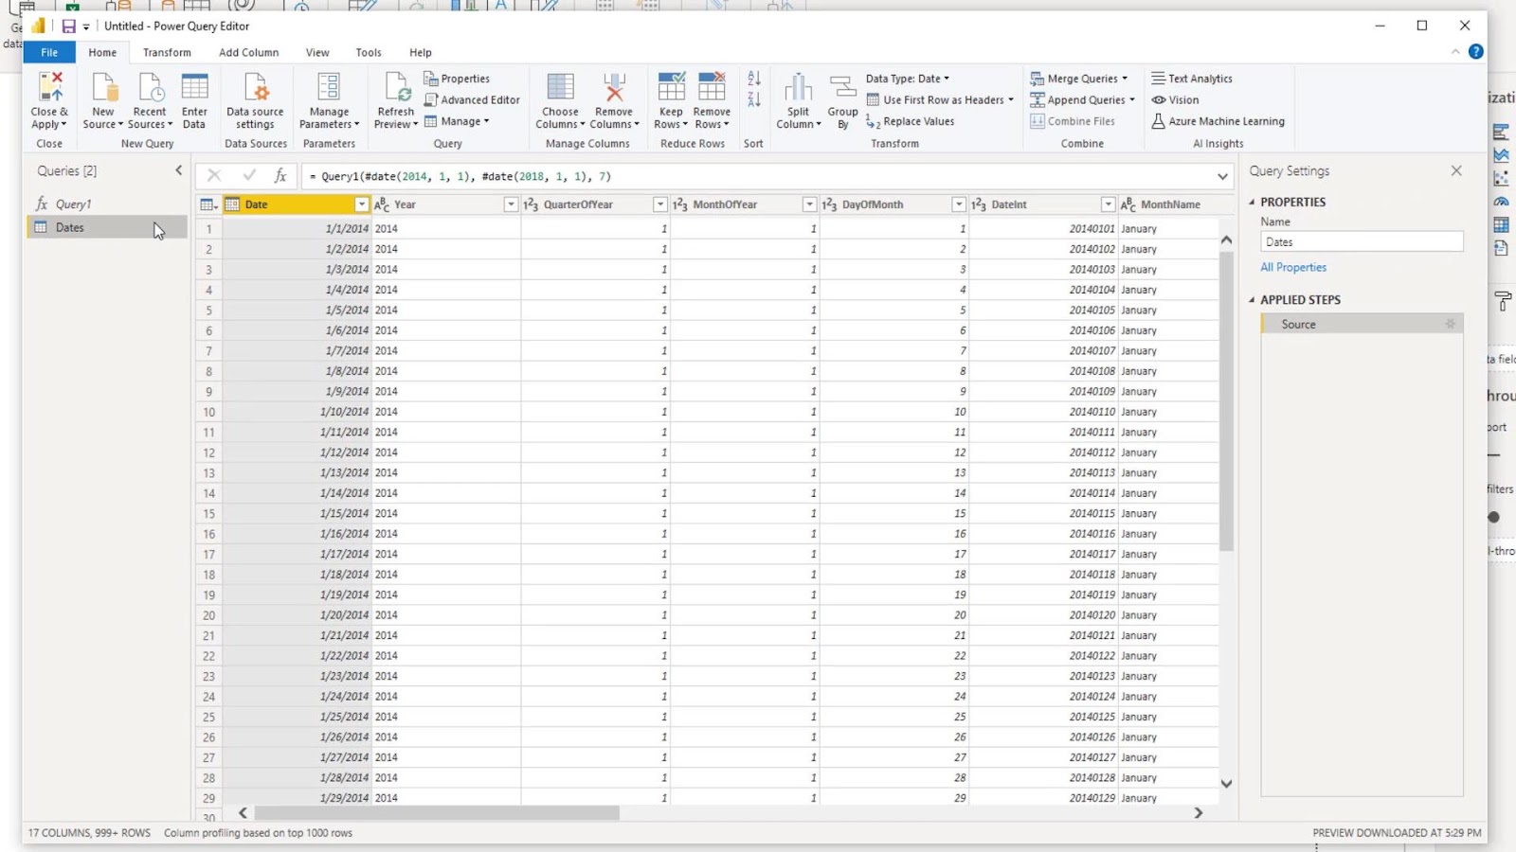
Task: Open the Advanced Editor
Action: pos(472,99)
